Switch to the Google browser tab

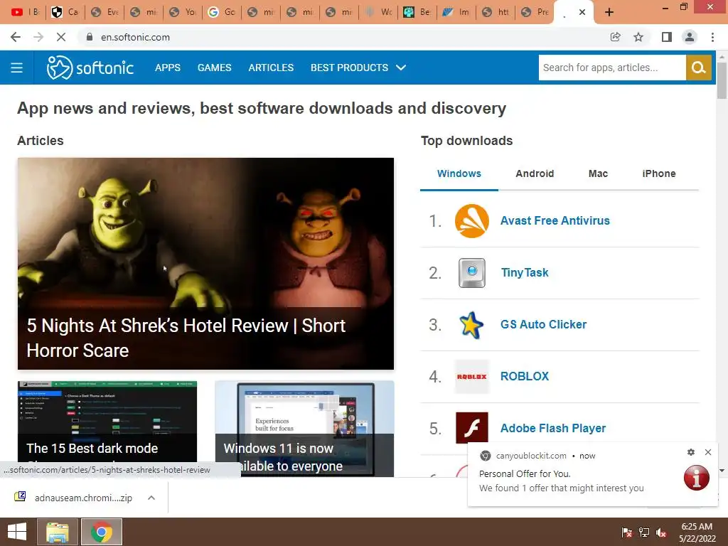(221, 12)
